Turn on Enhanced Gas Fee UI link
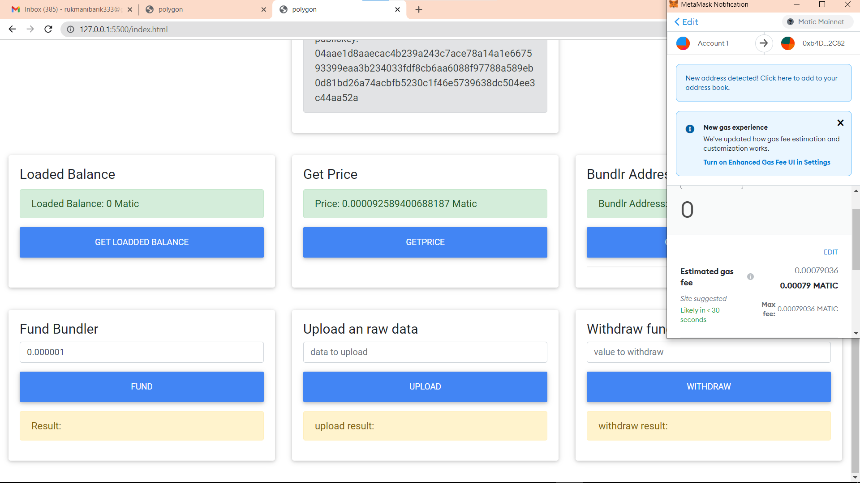The image size is (860, 483). 766,162
